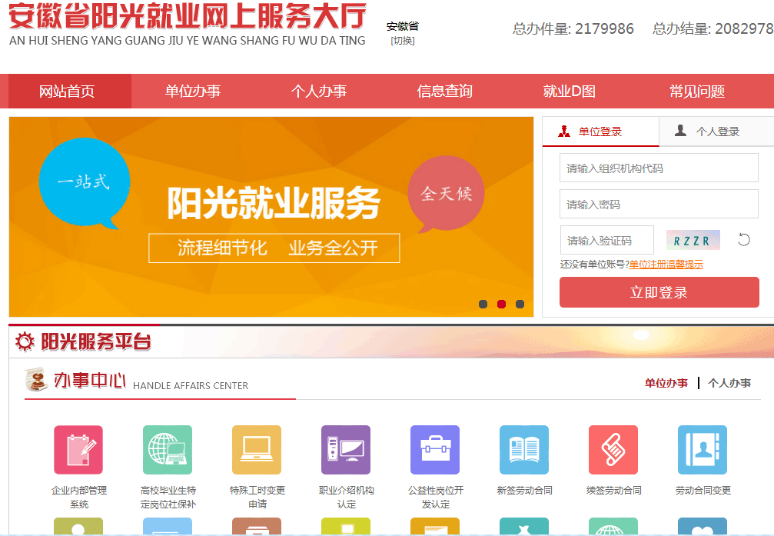774x536 pixels.
Task: Open 单位注册温馨提示 link
Action: click(666, 265)
